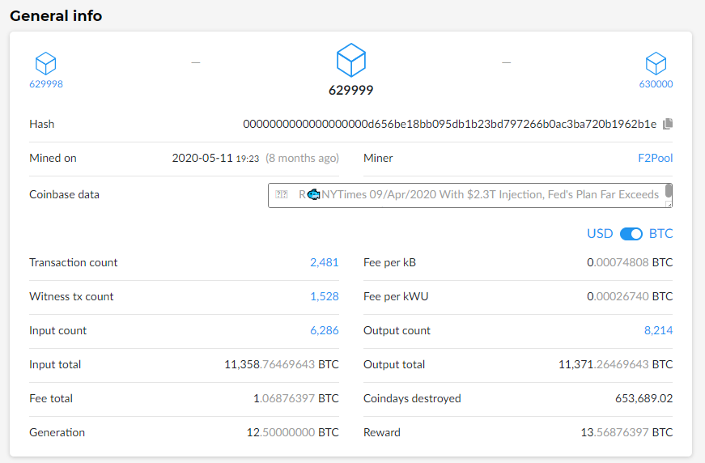Open block number 629998 link
Screen dimensions: 705x463
pos(46,84)
